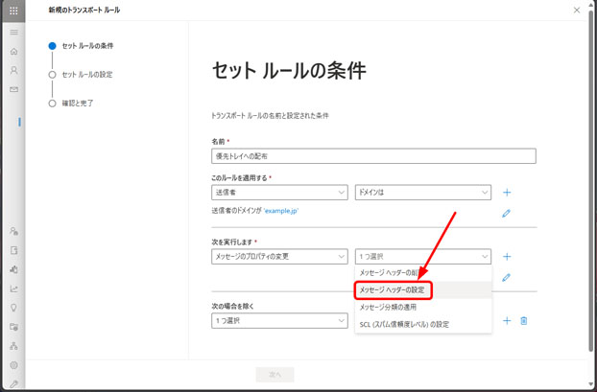Open the Organization icon in sidebar

click(14, 346)
